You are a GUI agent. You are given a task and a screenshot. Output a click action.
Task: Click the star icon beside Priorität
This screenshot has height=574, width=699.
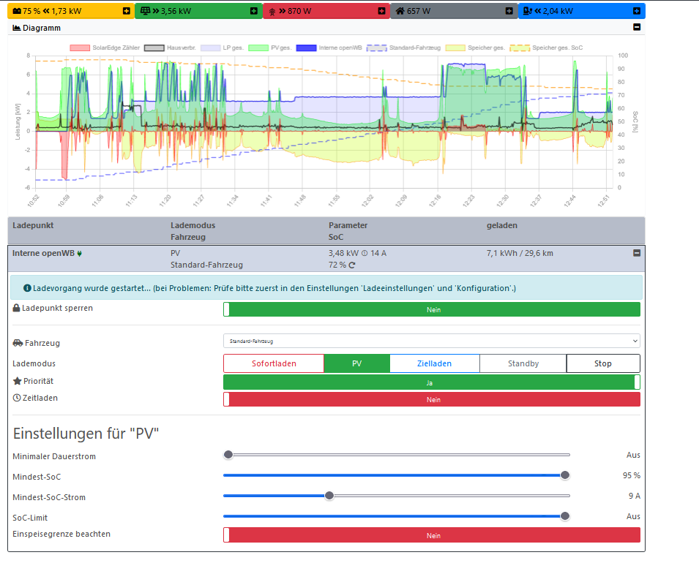(18, 381)
